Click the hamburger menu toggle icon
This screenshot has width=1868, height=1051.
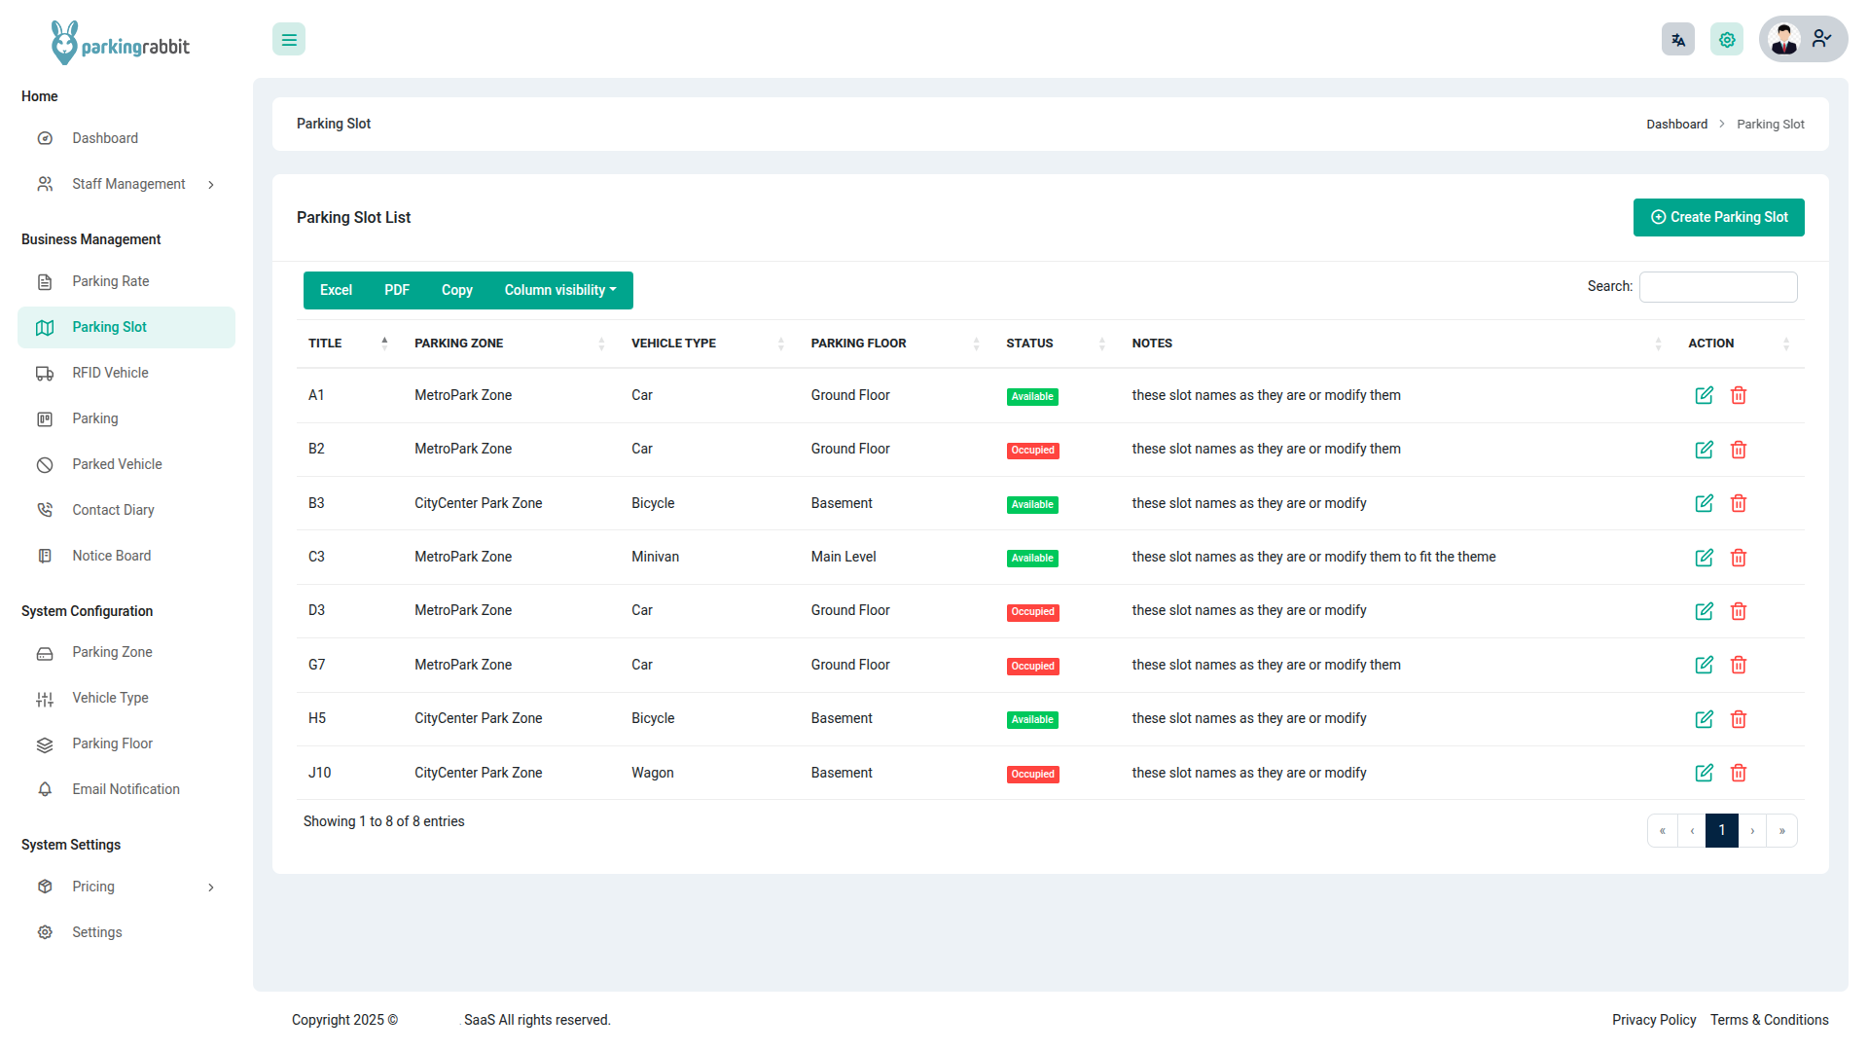point(289,40)
